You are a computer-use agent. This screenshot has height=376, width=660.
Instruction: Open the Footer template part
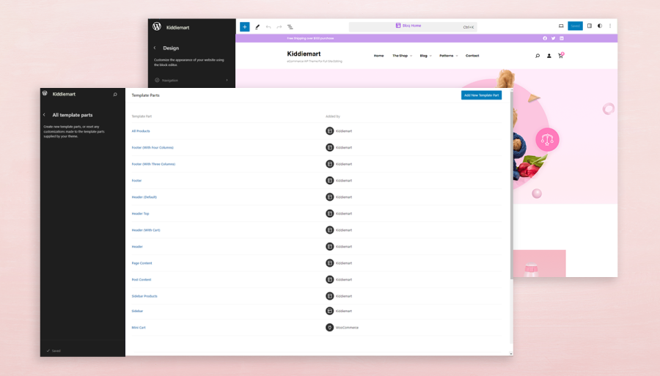[x=136, y=180]
